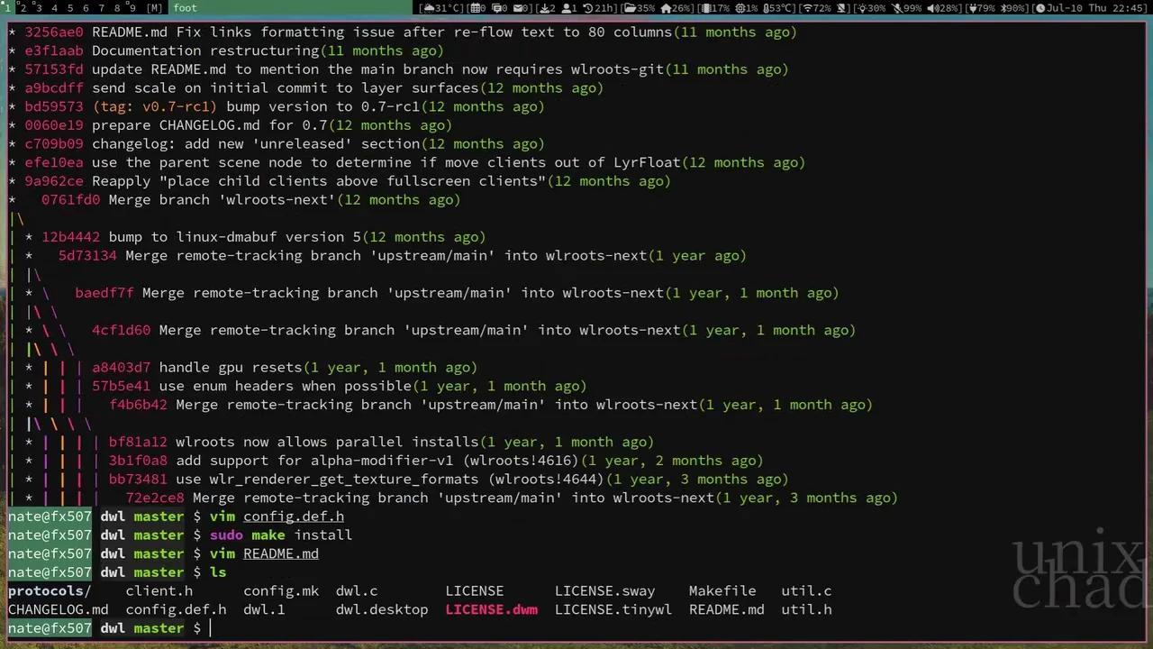
Task: Click commit hash 72e2ce8
Action: pyautogui.click(x=155, y=498)
